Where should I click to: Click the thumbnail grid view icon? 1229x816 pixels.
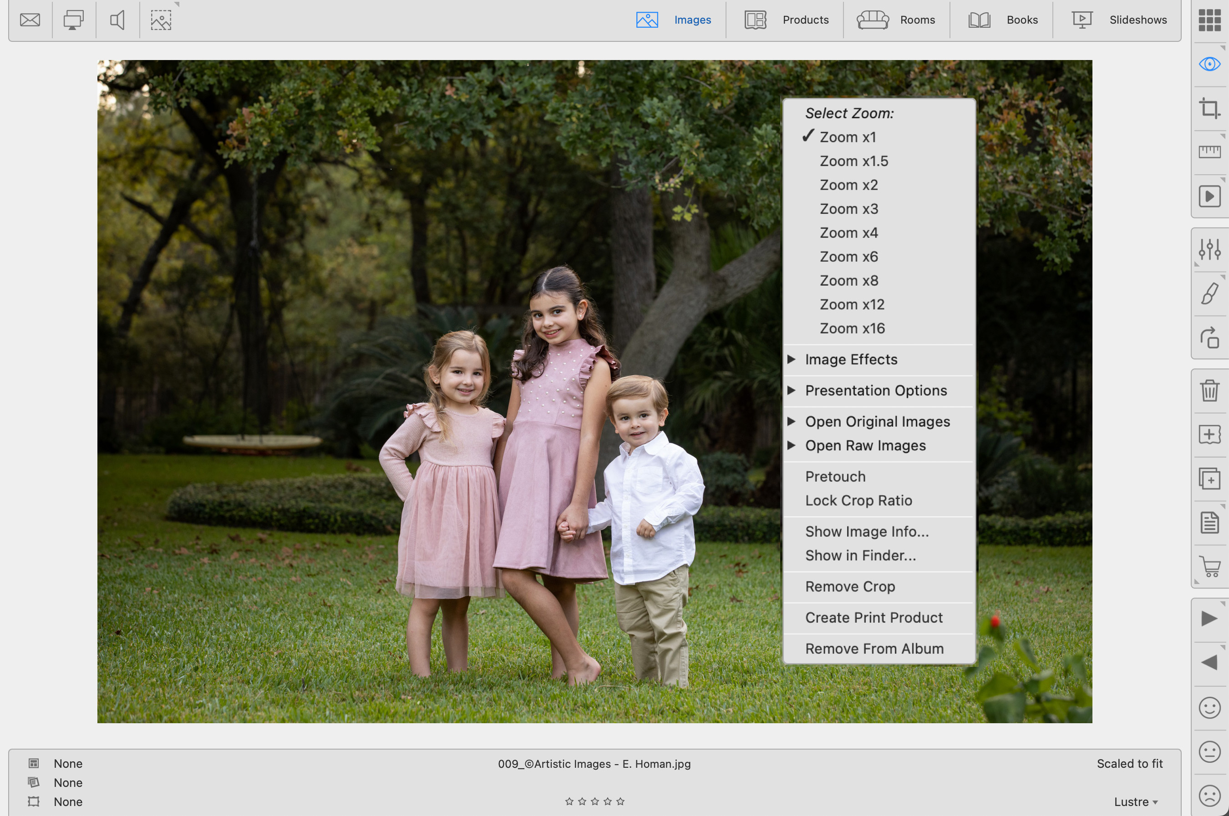point(1209,20)
